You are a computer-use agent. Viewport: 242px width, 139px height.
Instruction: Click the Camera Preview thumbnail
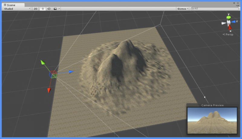212,121
